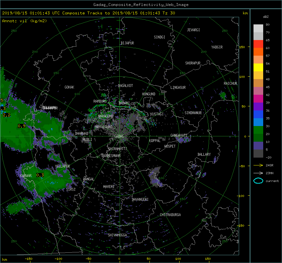Click the SHORAPUR city label
The height and width of the screenshot is (263, 282).
(x=193, y=63)
